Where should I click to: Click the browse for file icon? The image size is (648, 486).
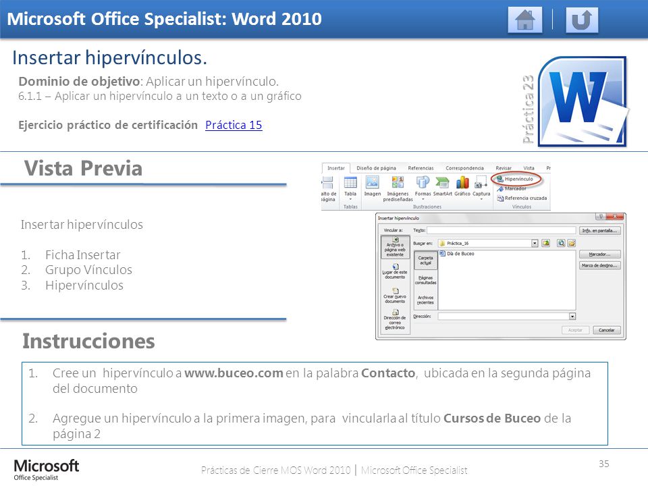pyautogui.click(x=572, y=243)
